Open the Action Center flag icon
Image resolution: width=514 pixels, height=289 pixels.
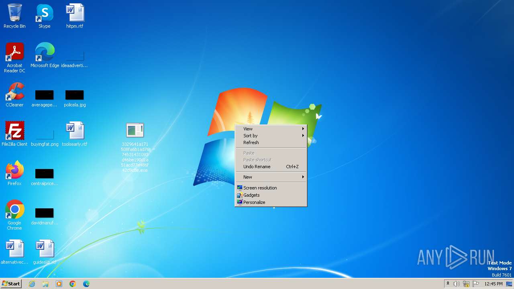coord(476,284)
